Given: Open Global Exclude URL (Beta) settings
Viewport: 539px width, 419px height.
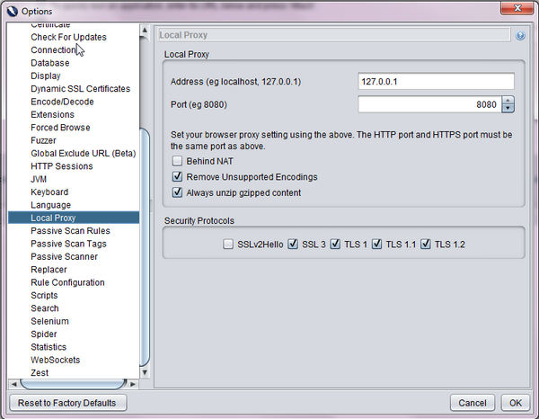Looking at the screenshot, I should tap(83, 154).
